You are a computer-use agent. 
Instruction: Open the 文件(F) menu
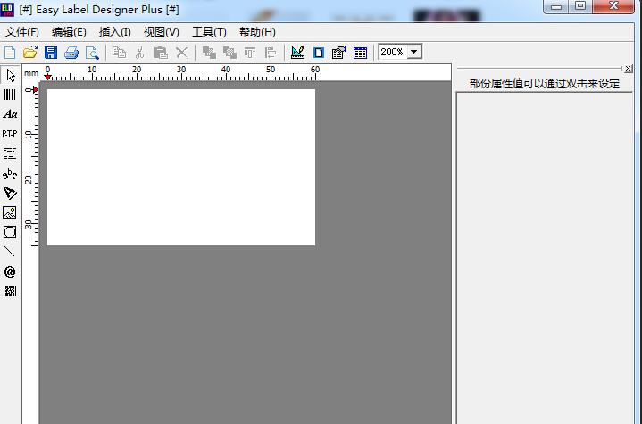[x=22, y=32]
